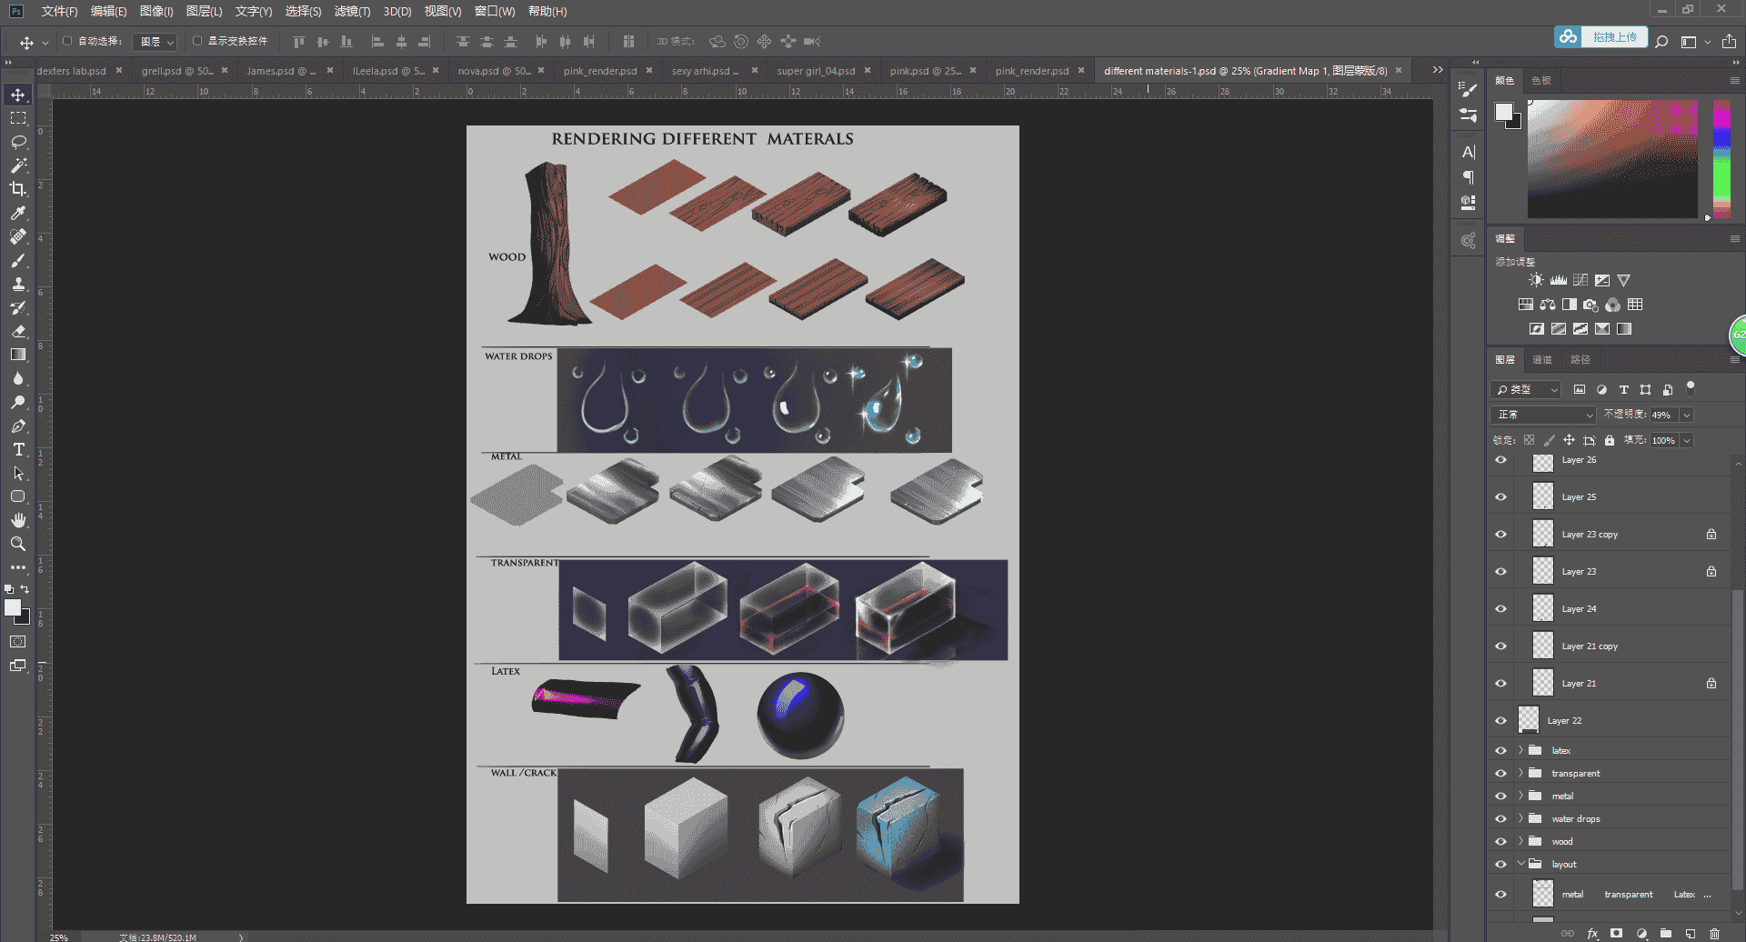Viewport: 1746px width, 942px height.
Task: Select the Lasso tool
Action: click(x=18, y=142)
